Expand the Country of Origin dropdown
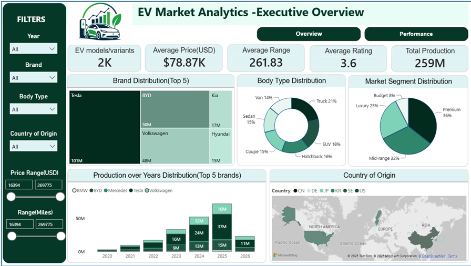This screenshot has height=266, width=471. pyautogui.click(x=33, y=147)
